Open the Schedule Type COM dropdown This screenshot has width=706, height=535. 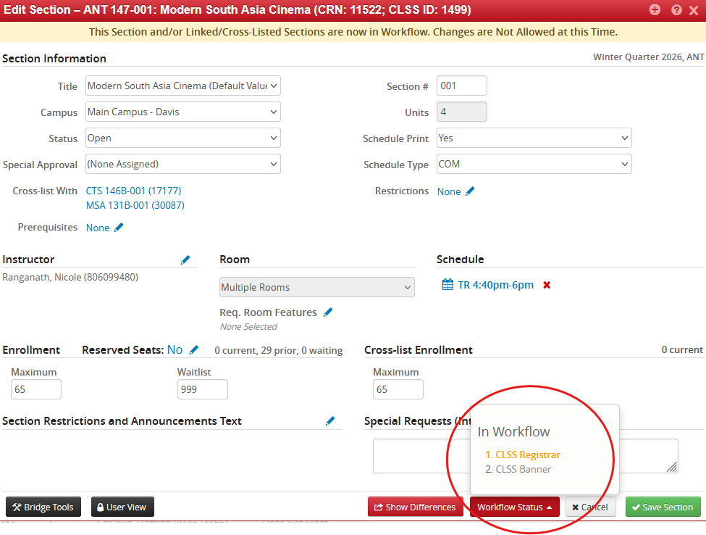point(534,164)
